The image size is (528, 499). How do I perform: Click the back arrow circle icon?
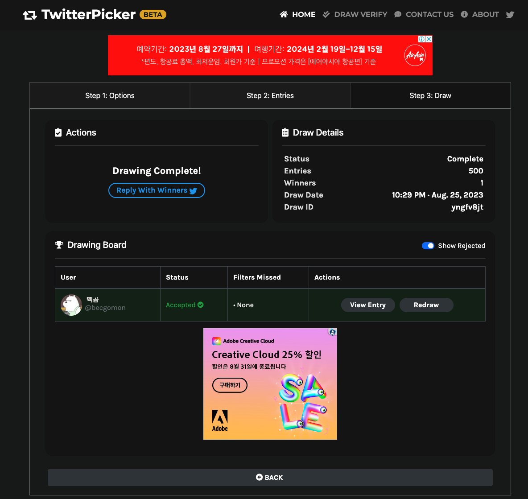click(259, 477)
